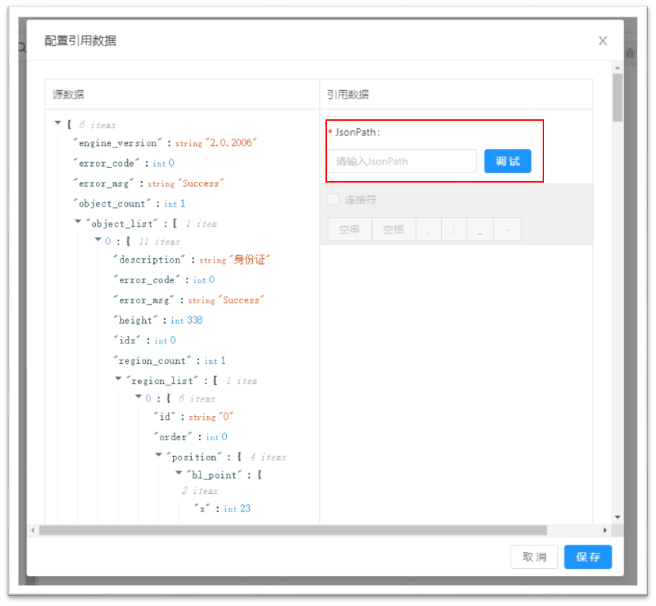Click the region_count key
The height and width of the screenshot is (606, 656).
point(153,361)
